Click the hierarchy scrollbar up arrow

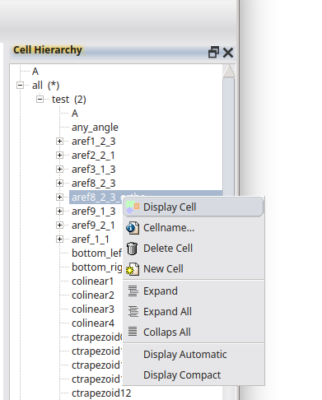click(x=229, y=72)
